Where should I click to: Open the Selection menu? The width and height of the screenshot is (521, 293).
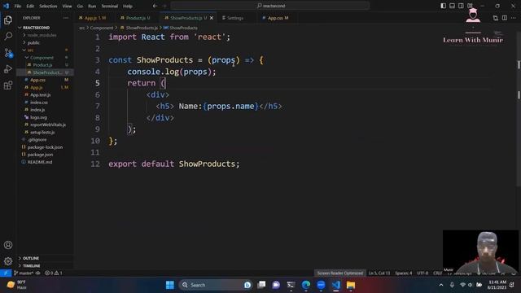pos(48,6)
